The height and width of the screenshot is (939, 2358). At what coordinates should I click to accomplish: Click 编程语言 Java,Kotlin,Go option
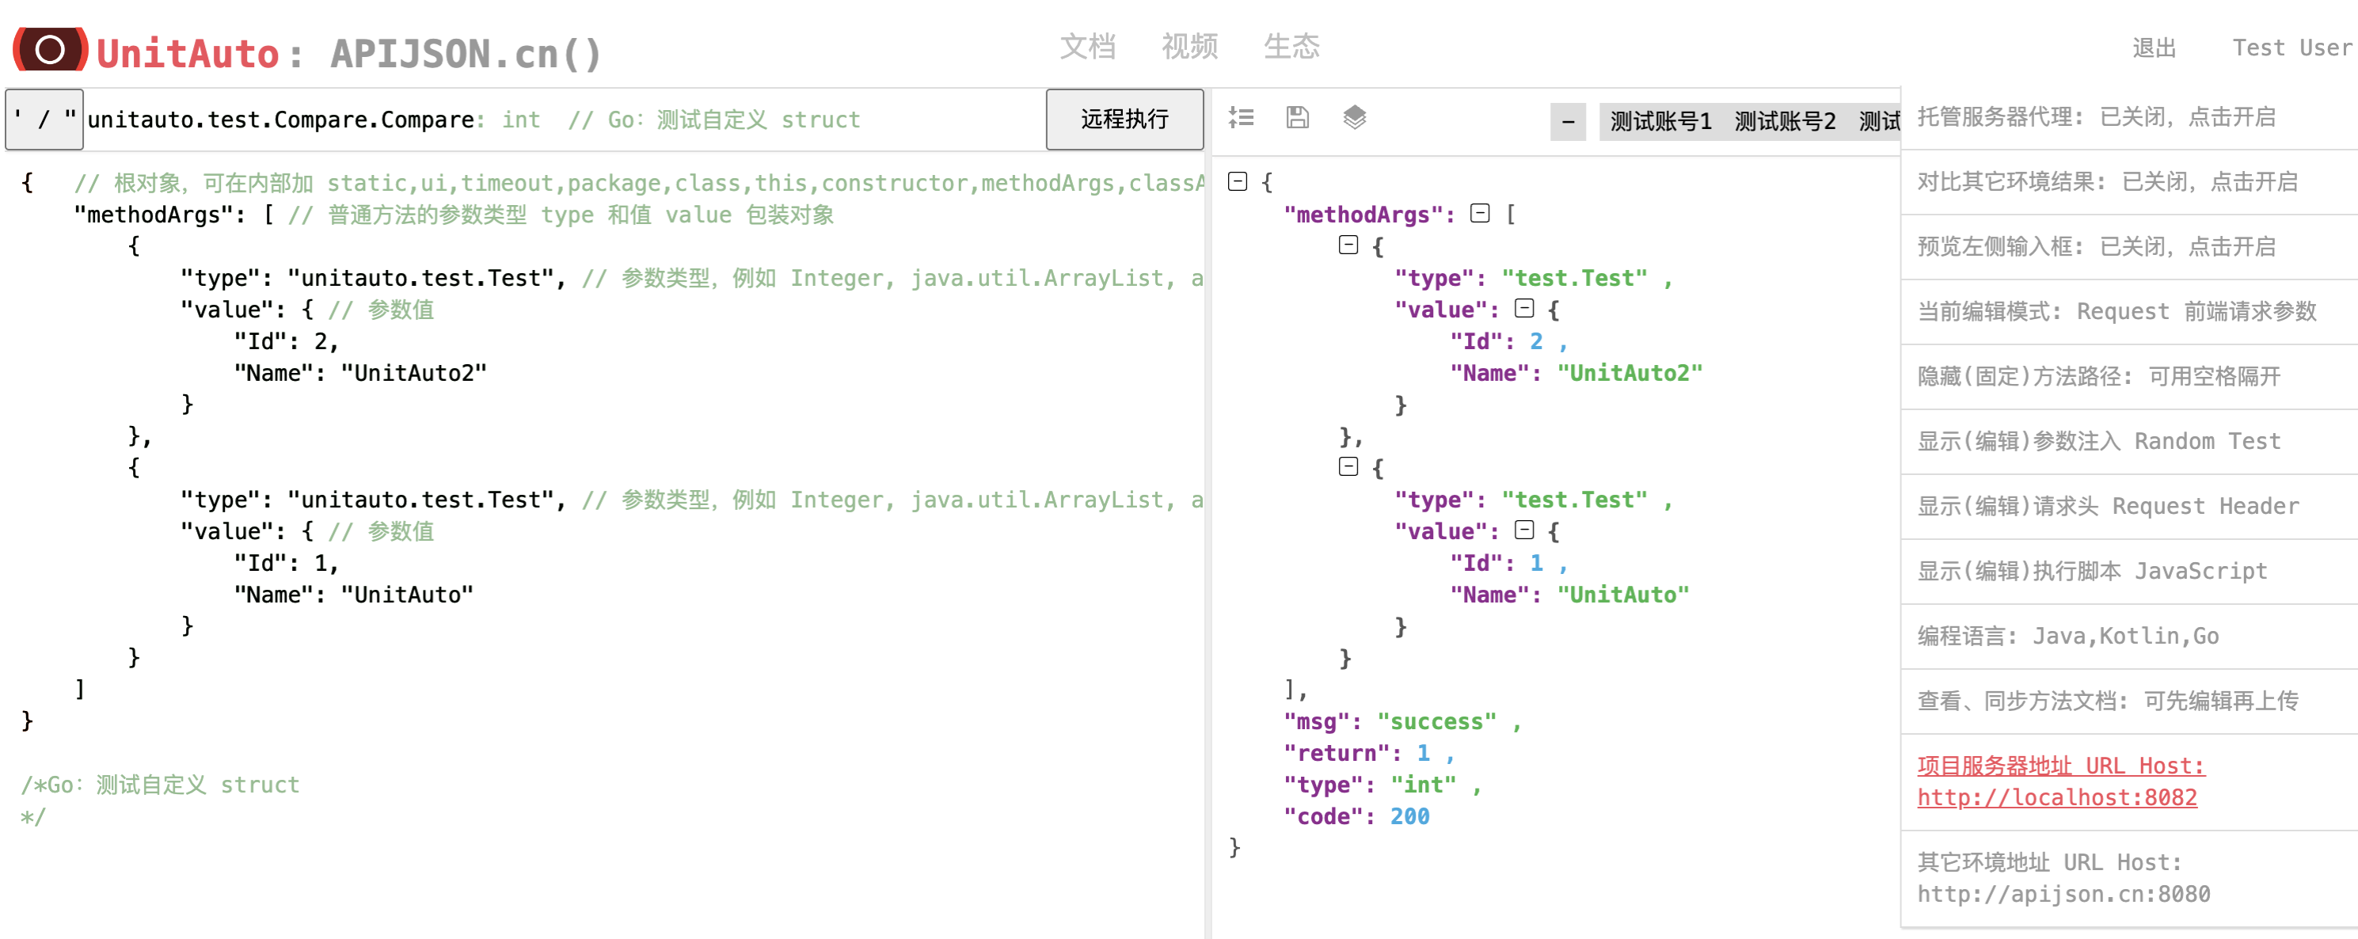pos(2129,637)
